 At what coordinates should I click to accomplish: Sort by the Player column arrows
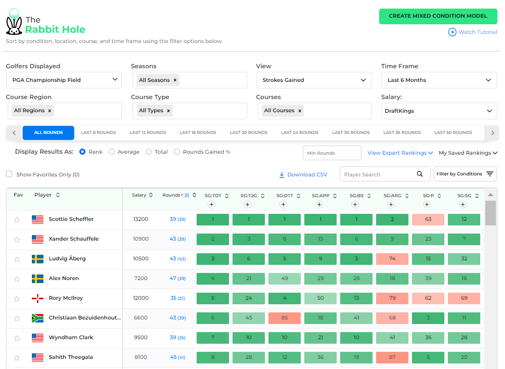(x=58, y=195)
